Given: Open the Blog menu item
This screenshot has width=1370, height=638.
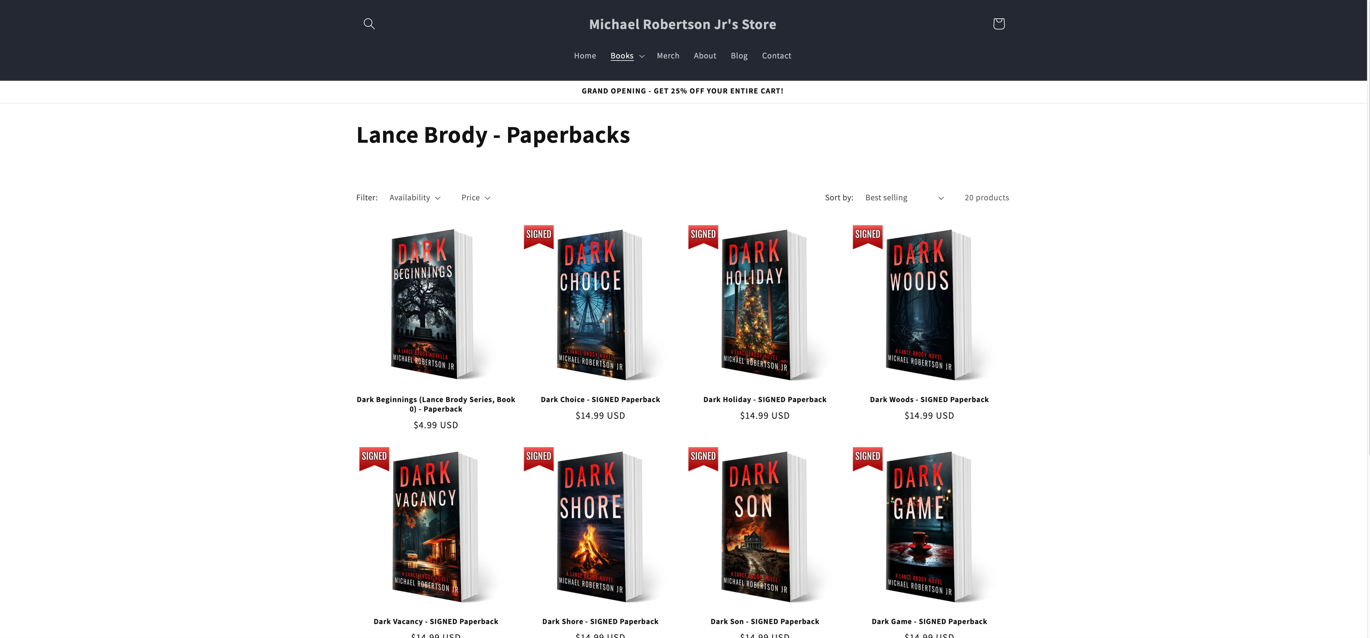Looking at the screenshot, I should (x=739, y=56).
